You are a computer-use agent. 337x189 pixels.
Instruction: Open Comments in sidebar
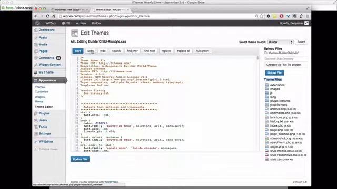point(46,58)
